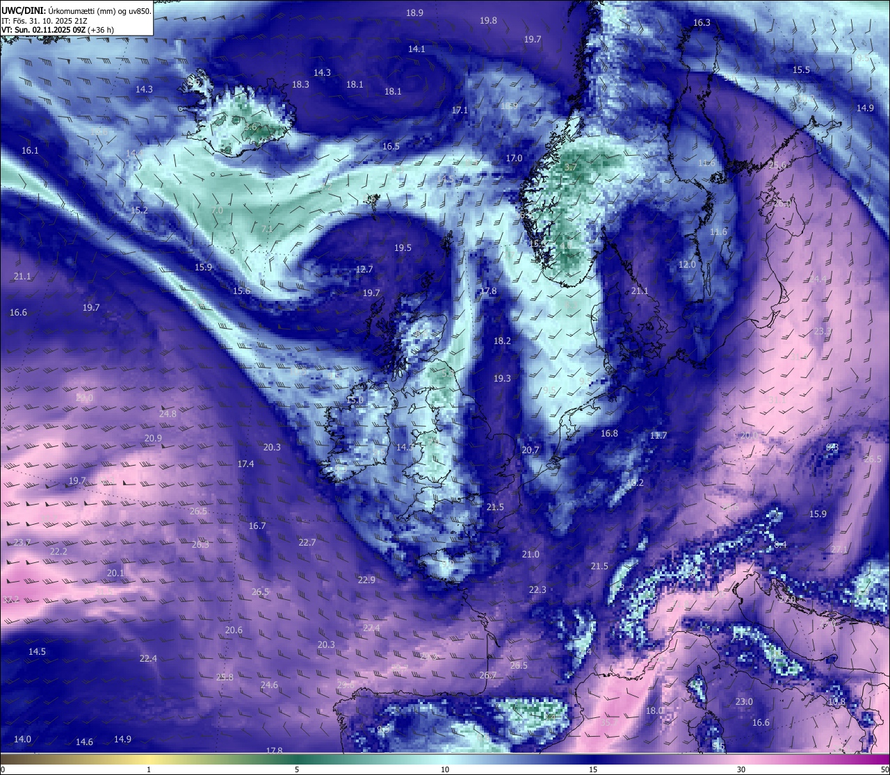Click the 5 label on the color scale
Screen dimensions: 890x775
[297, 769]
